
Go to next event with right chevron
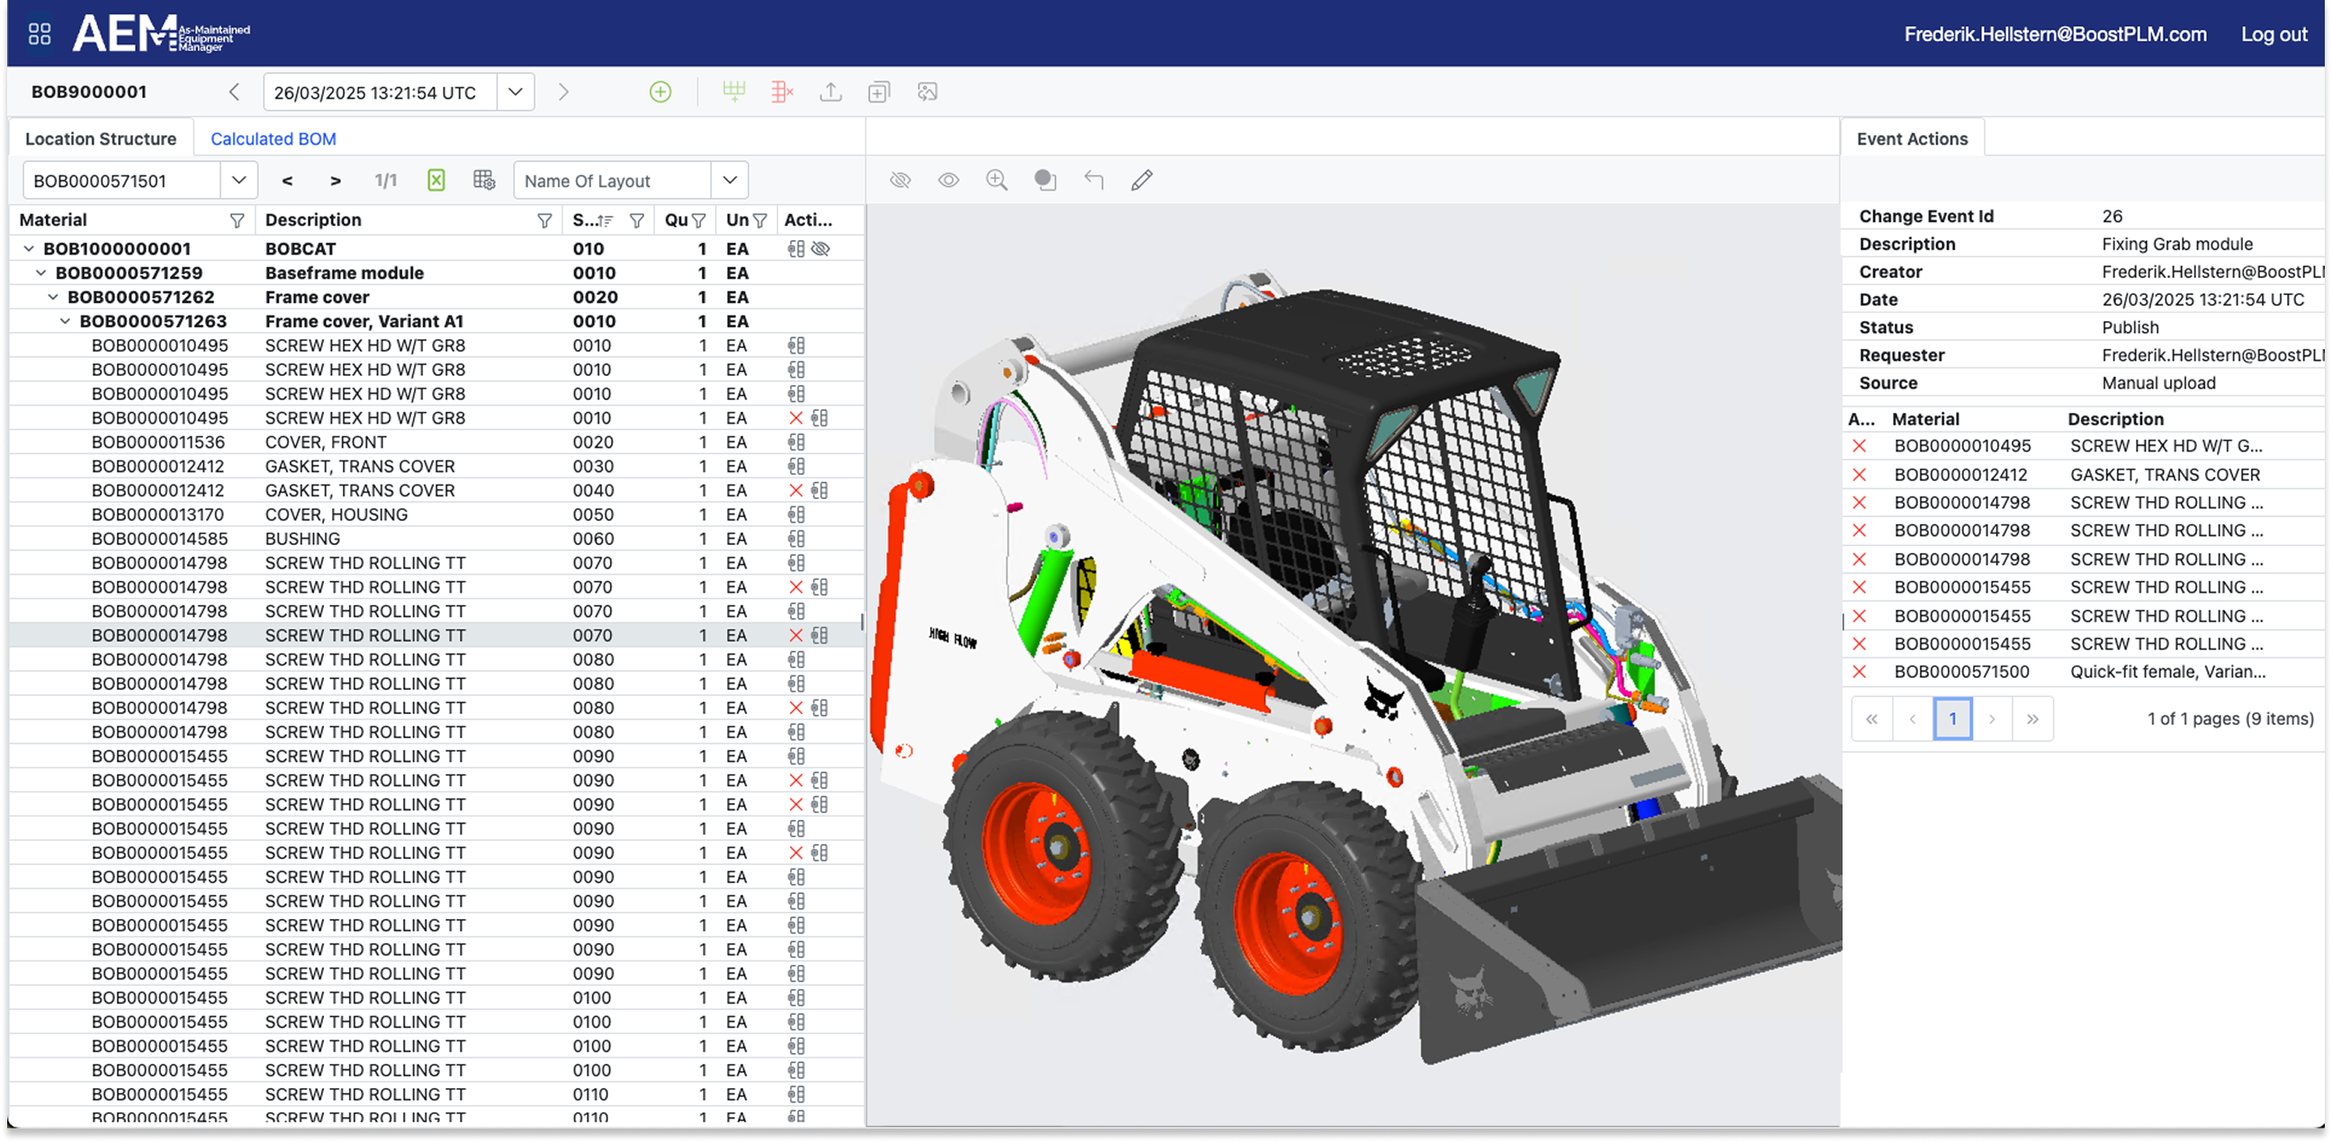563,93
